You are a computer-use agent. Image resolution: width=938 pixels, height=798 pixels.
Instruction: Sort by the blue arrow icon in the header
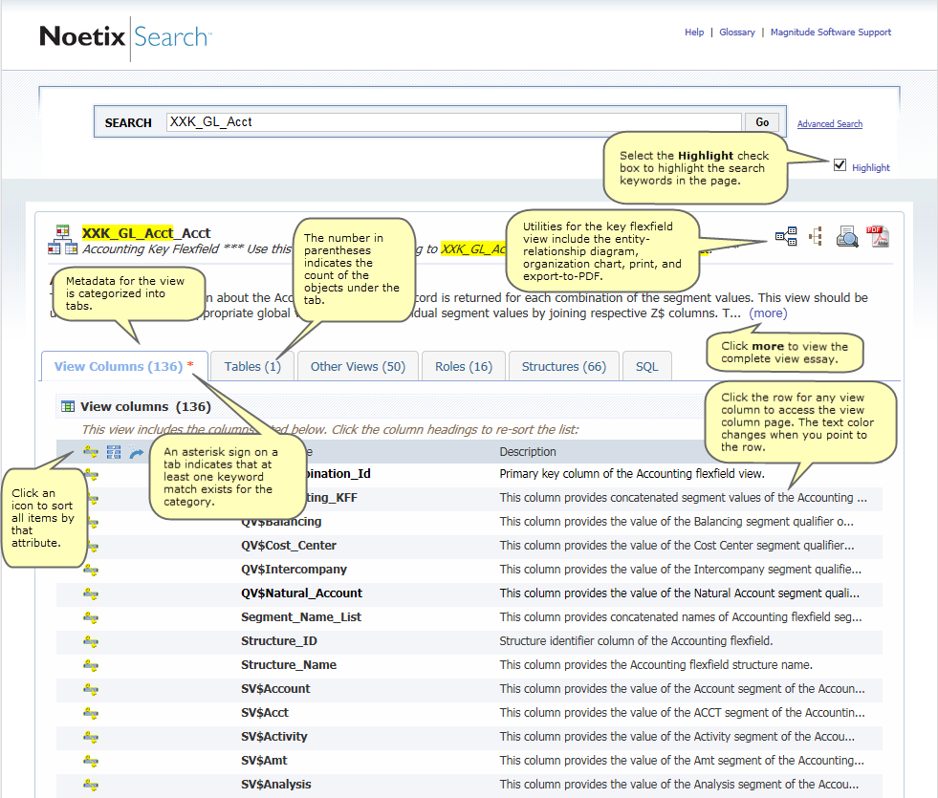pos(137,453)
